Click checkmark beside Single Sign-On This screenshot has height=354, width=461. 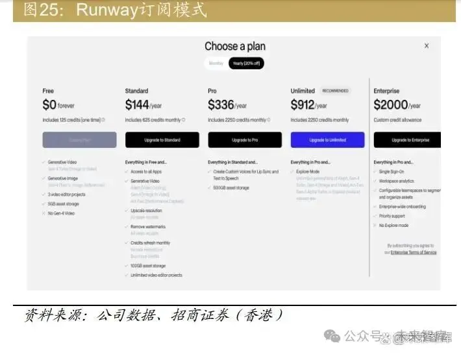click(x=375, y=171)
